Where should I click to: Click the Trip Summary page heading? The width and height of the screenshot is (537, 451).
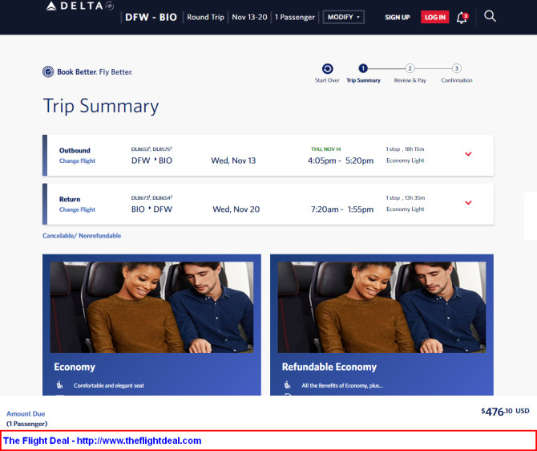click(101, 106)
